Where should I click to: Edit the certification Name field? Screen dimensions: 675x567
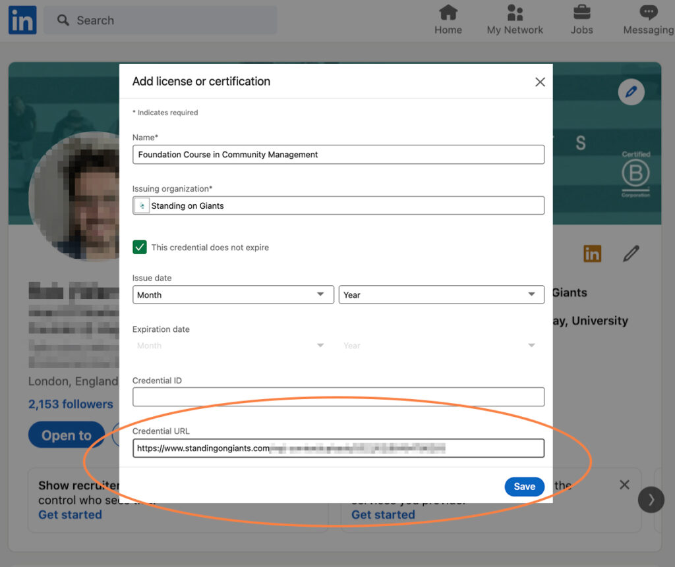pos(338,155)
